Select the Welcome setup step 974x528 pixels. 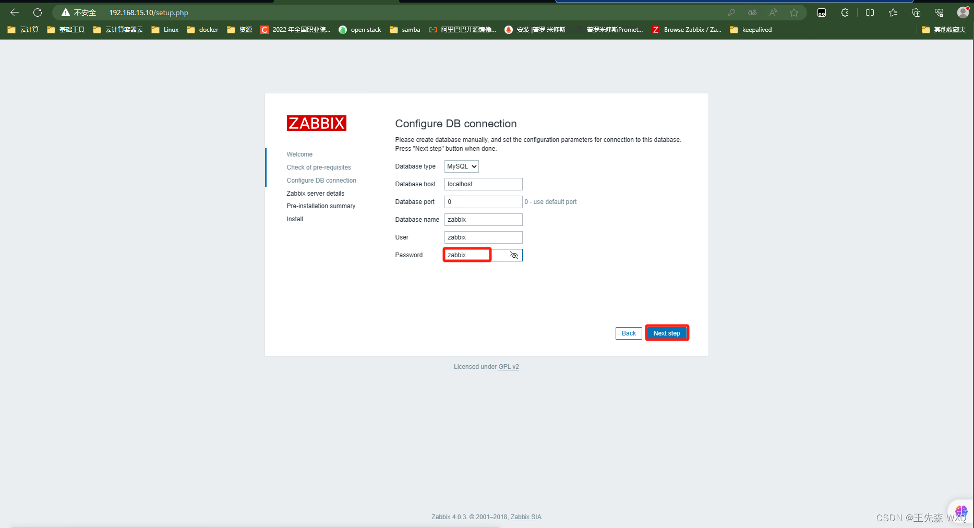[x=299, y=154]
